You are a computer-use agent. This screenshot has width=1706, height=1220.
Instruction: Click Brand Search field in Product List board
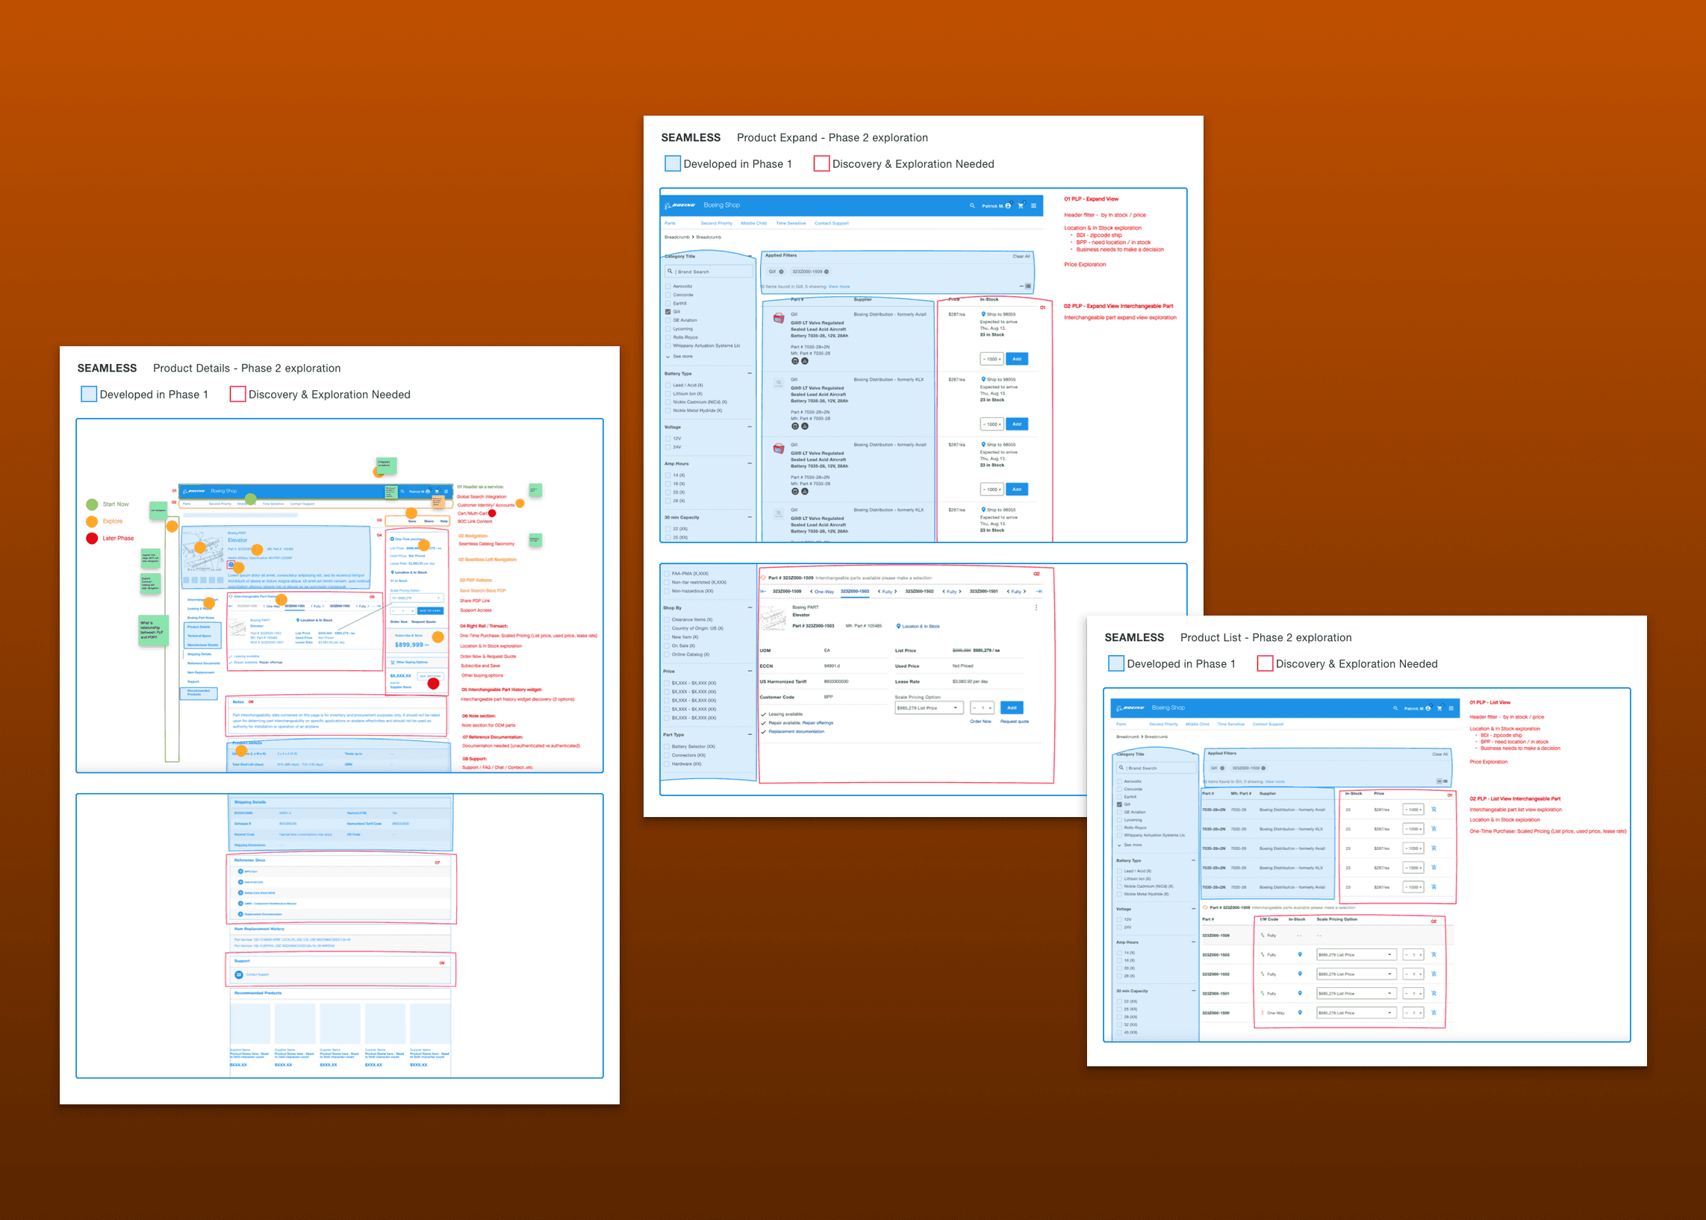click(1157, 768)
